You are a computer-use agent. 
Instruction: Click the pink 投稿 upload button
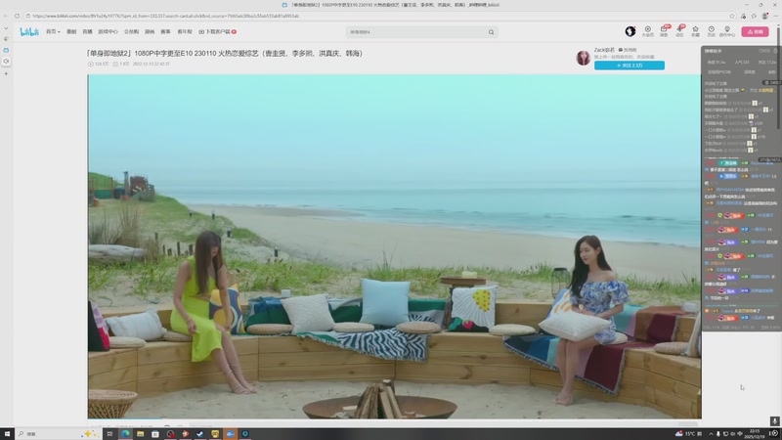pos(755,31)
